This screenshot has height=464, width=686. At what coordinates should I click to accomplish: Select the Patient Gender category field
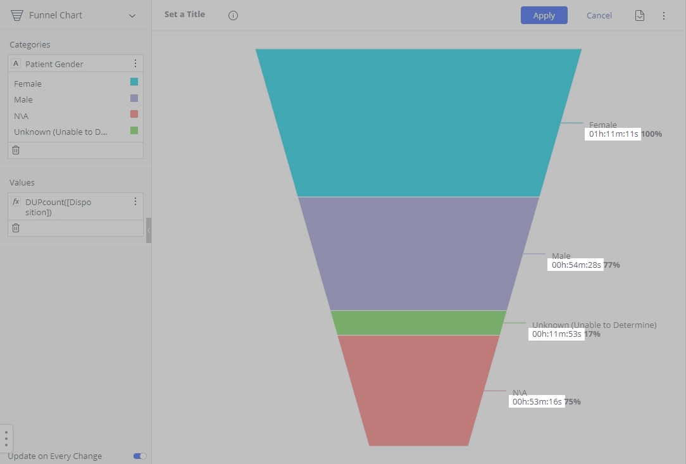75,63
